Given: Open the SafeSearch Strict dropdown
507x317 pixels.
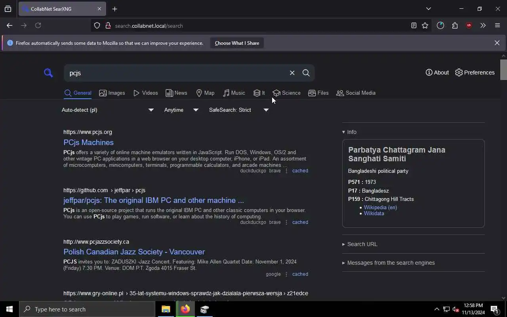Looking at the screenshot, I should coord(239,110).
